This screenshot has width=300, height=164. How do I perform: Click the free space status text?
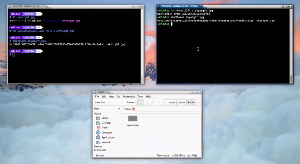click(177, 155)
